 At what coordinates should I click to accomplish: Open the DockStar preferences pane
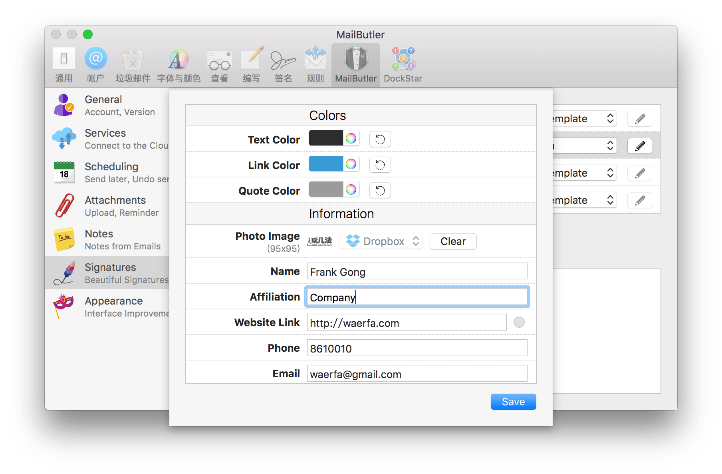(x=403, y=65)
